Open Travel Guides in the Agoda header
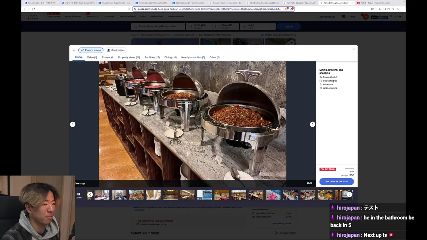The width and height of the screenshot is (427, 240). coord(156,17)
